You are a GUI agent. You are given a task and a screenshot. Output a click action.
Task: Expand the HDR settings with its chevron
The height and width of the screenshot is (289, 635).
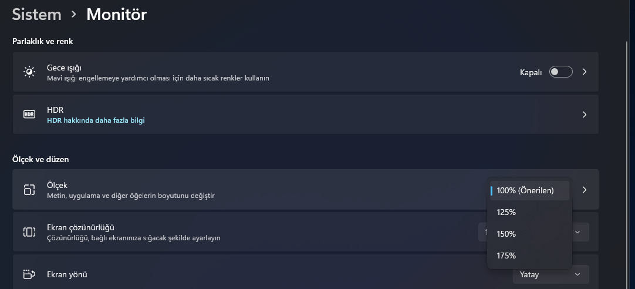click(585, 115)
